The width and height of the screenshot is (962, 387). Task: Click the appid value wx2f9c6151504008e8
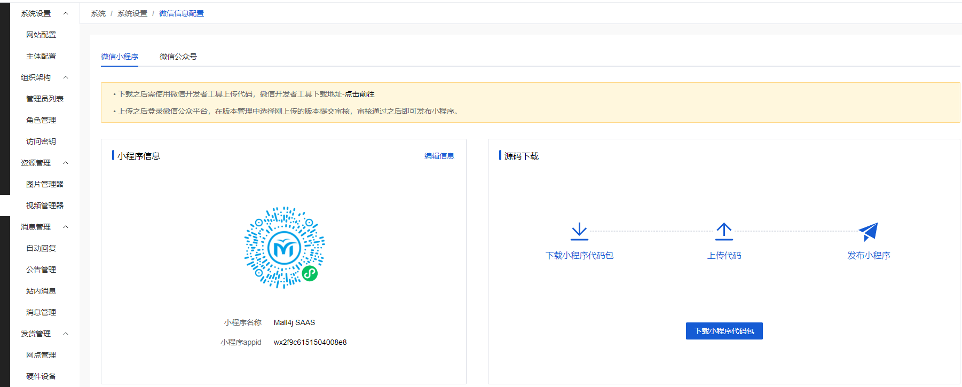click(x=310, y=342)
